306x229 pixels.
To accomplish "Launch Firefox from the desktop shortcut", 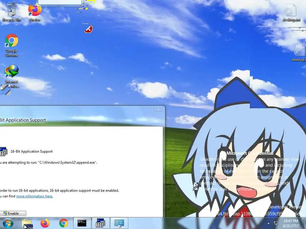I will [35, 13].
